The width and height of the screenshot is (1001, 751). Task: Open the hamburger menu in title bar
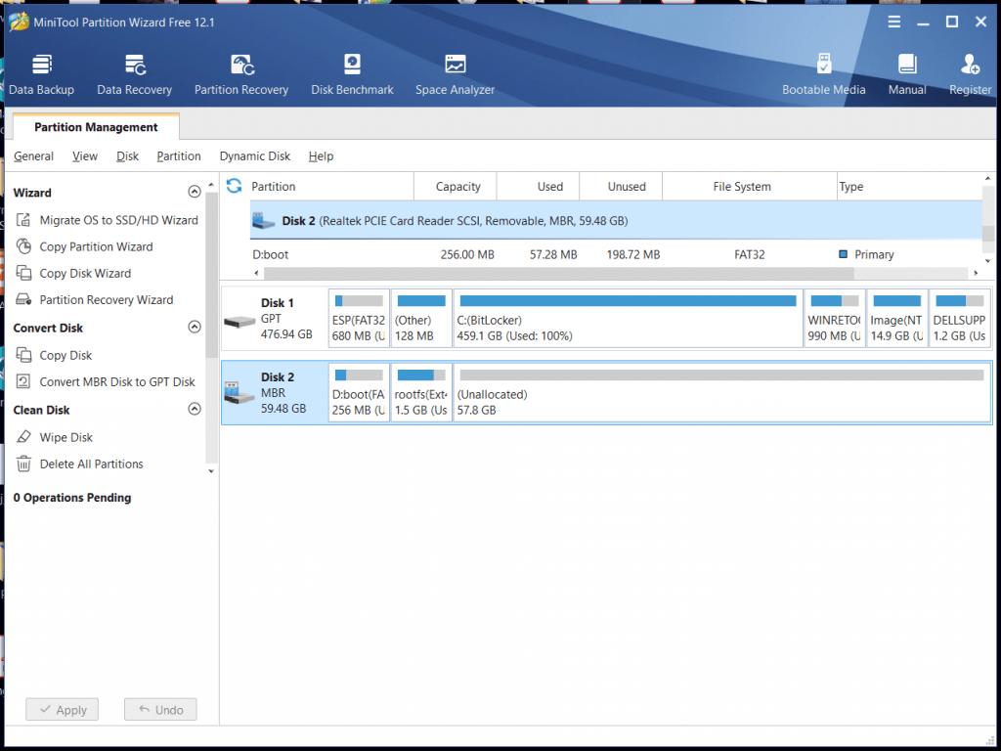click(894, 22)
